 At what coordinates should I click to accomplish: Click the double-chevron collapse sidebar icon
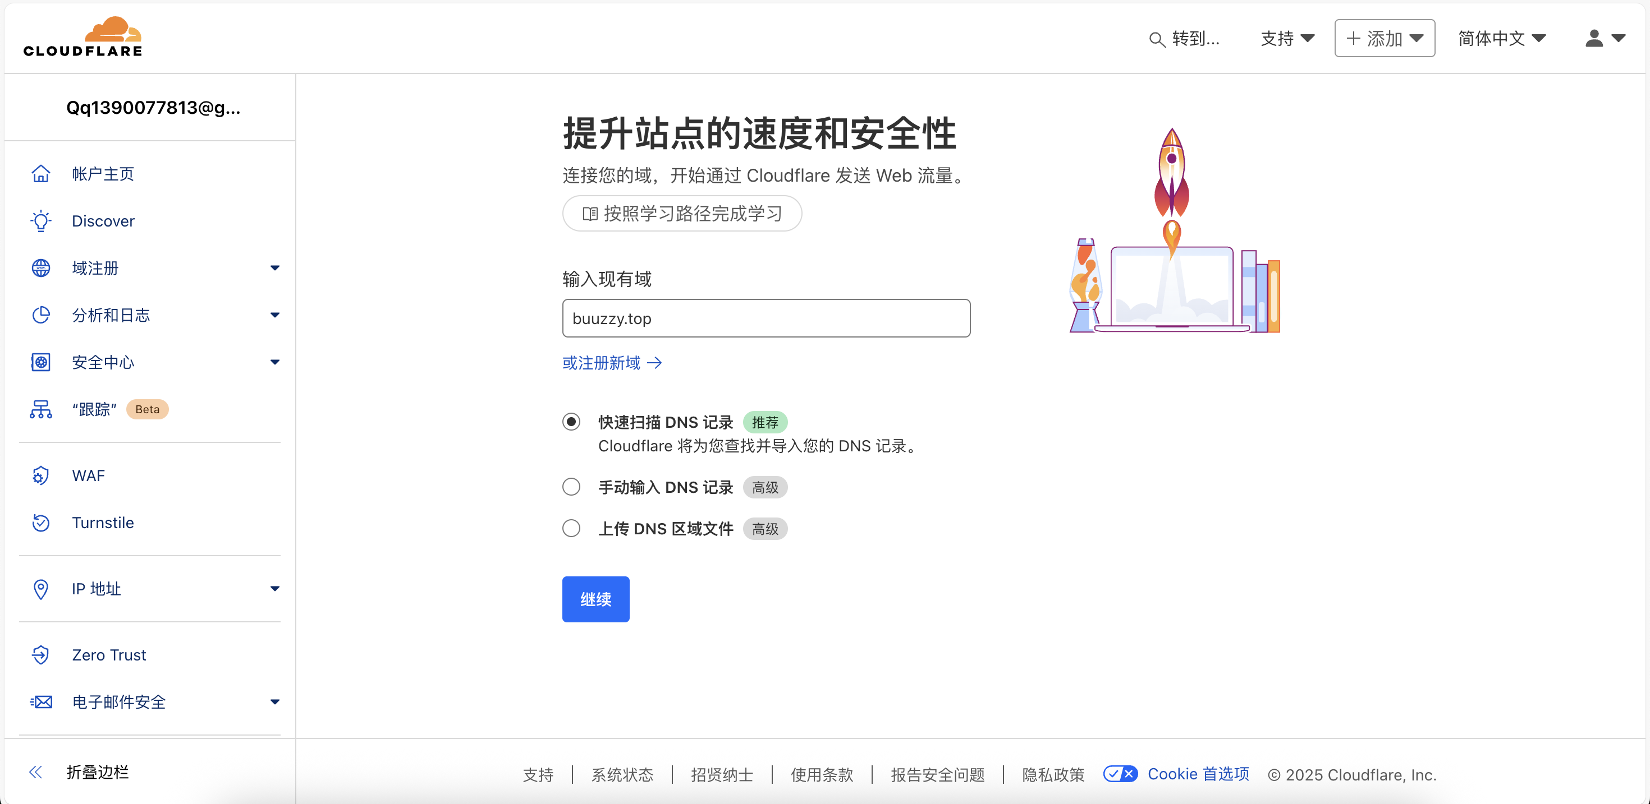click(36, 772)
